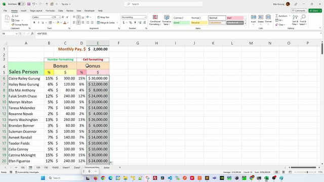Open Find & Select magnifier
This screenshot has width=324, height=182.
click(x=303, y=17)
